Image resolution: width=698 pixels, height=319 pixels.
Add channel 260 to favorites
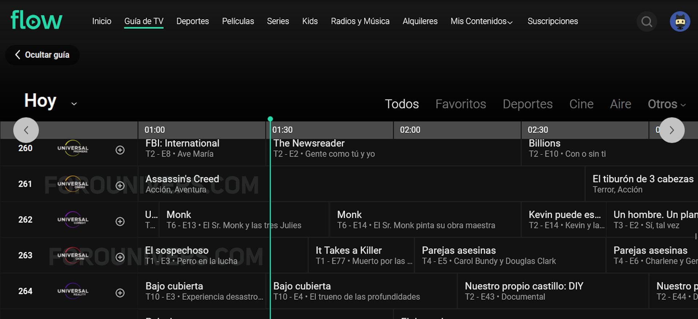click(120, 150)
